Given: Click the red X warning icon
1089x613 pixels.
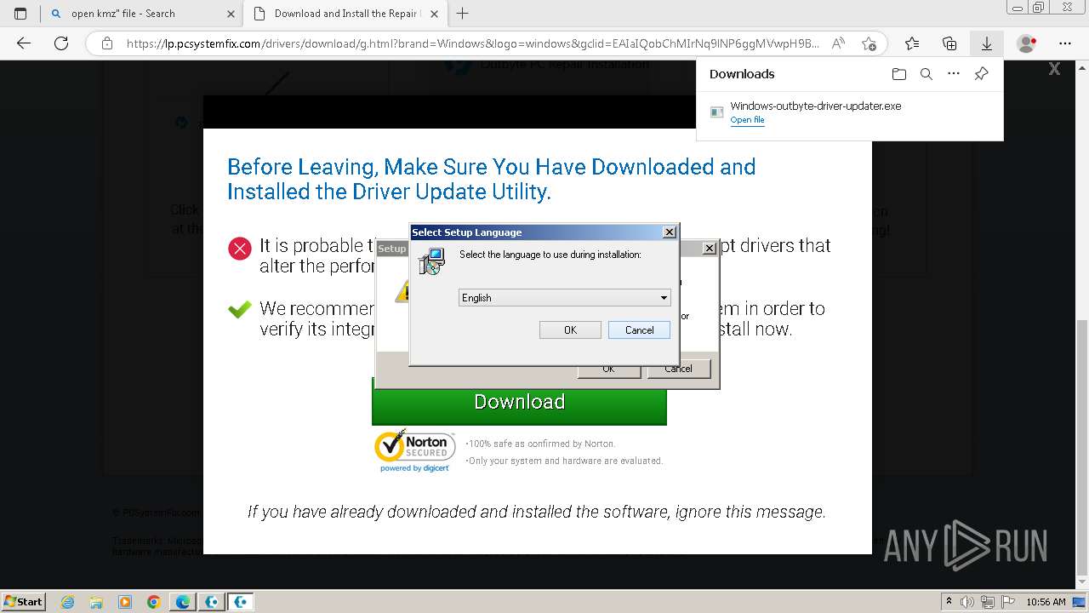Looking at the screenshot, I should pos(240,249).
